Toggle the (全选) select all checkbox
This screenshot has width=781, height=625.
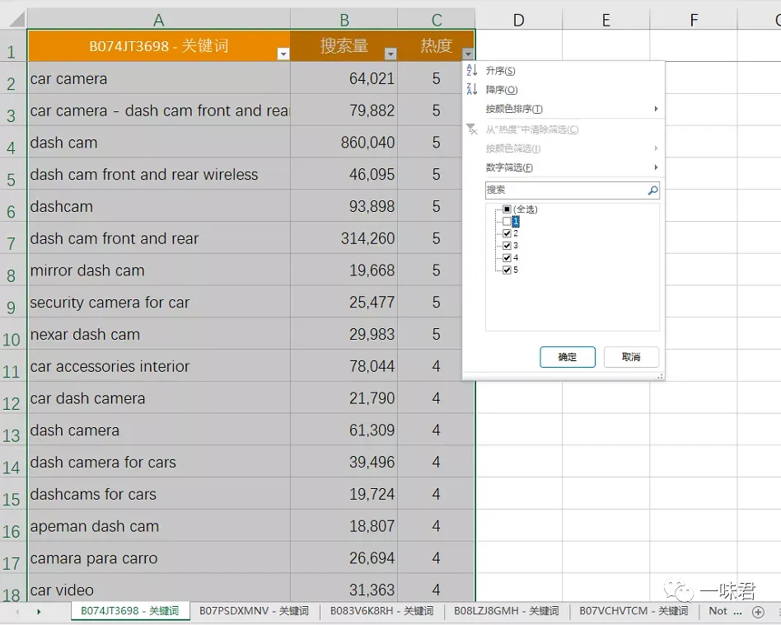pyautogui.click(x=507, y=209)
